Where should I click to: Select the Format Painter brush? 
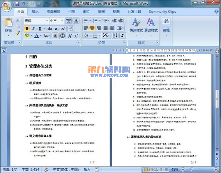18,33
